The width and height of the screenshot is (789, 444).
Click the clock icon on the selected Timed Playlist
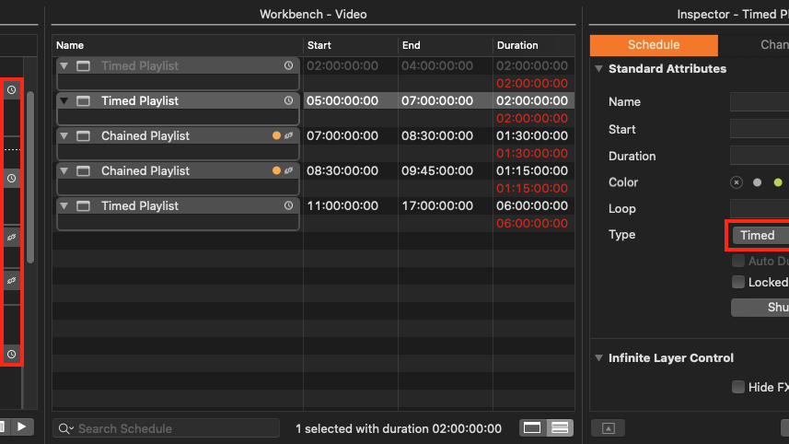pyautogui.click(x=288, y=101)
